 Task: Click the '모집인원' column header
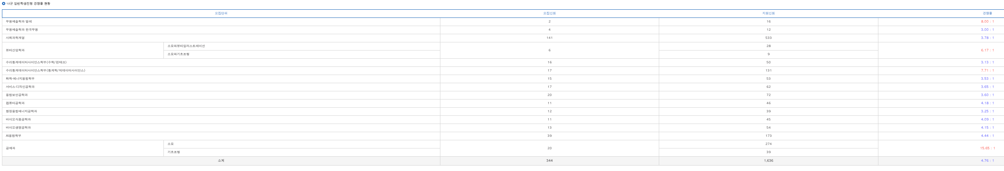tap(549, 13)
